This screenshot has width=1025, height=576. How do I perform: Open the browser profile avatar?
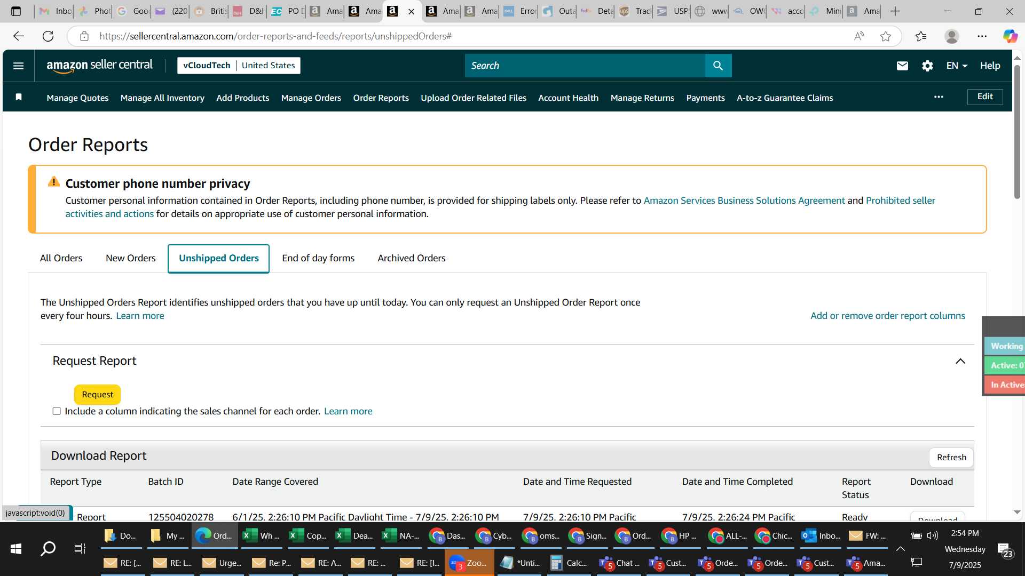(951, 36)
